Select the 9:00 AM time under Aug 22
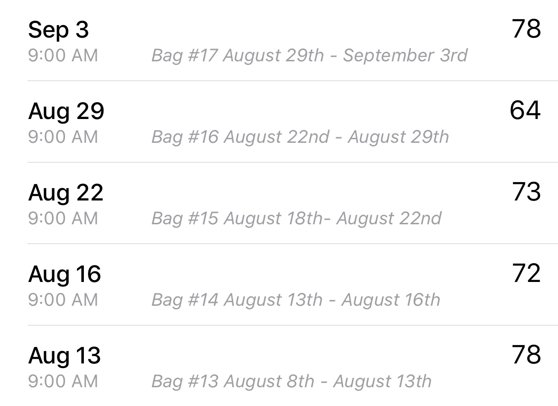This screenshot has width=558, height=406. point(63,218)
